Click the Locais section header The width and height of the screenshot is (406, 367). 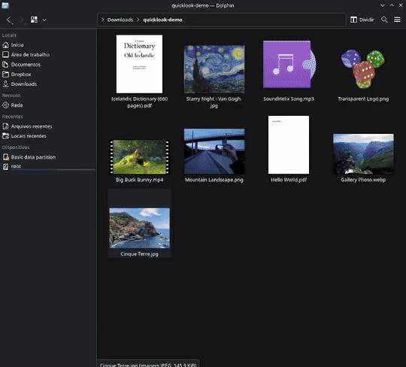(x=9, y=35)
